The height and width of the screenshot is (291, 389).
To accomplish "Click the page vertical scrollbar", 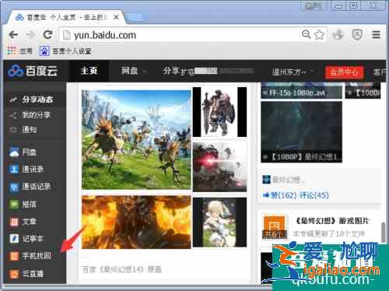I will pyautogui.click(x=384, y=233).
